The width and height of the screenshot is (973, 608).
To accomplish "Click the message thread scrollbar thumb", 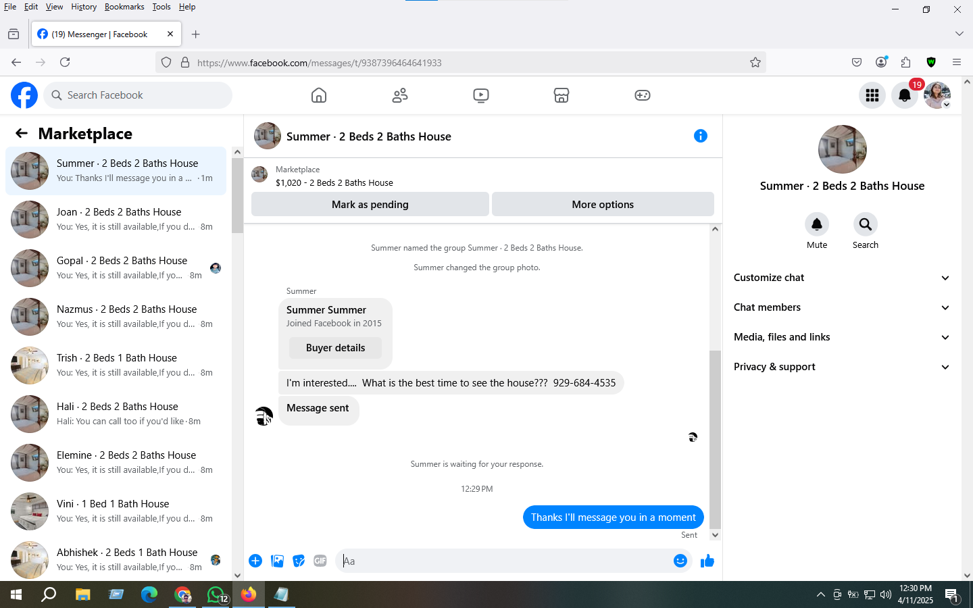I will pos(716,439).
